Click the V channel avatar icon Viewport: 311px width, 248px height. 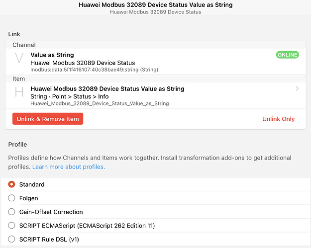coord(19,58)
